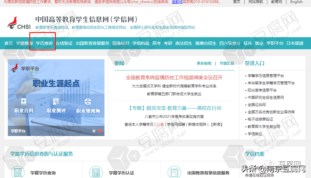311x178 pixels.
Task: Click the 学籍学历认证 service icon
Action: [96, 172]
